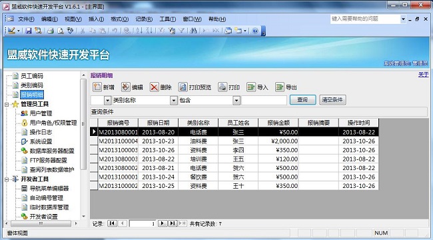Select 类别编码 in navigation tree
This screenshot has width=433, height=240.
pos(32,85)
